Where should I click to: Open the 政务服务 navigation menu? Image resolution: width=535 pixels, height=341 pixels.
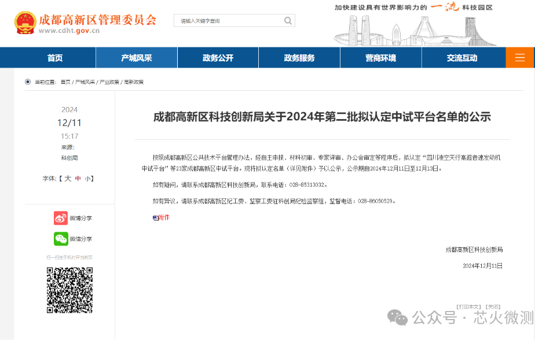tap(299, 58)
